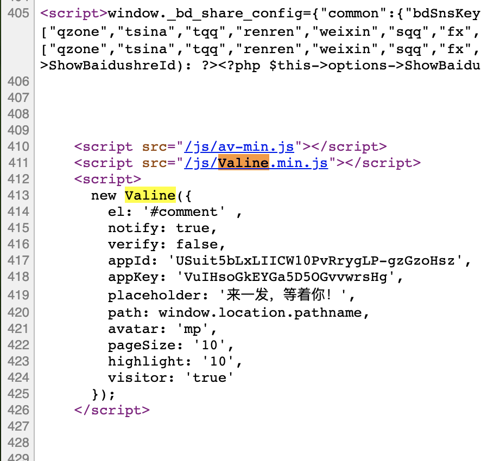Click line number 413

tap(18, 195)
